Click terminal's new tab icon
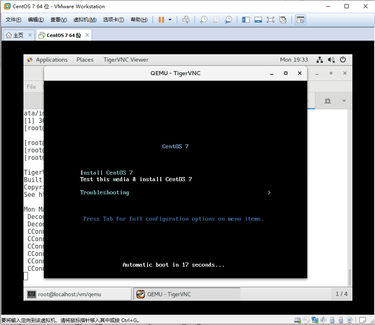The height and width of the screenshot is (325, 375). 328,101
